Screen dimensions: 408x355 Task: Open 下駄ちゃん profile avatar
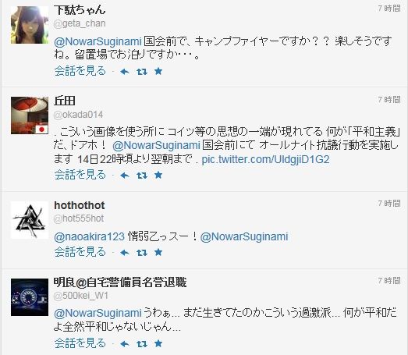coord(30,25)
